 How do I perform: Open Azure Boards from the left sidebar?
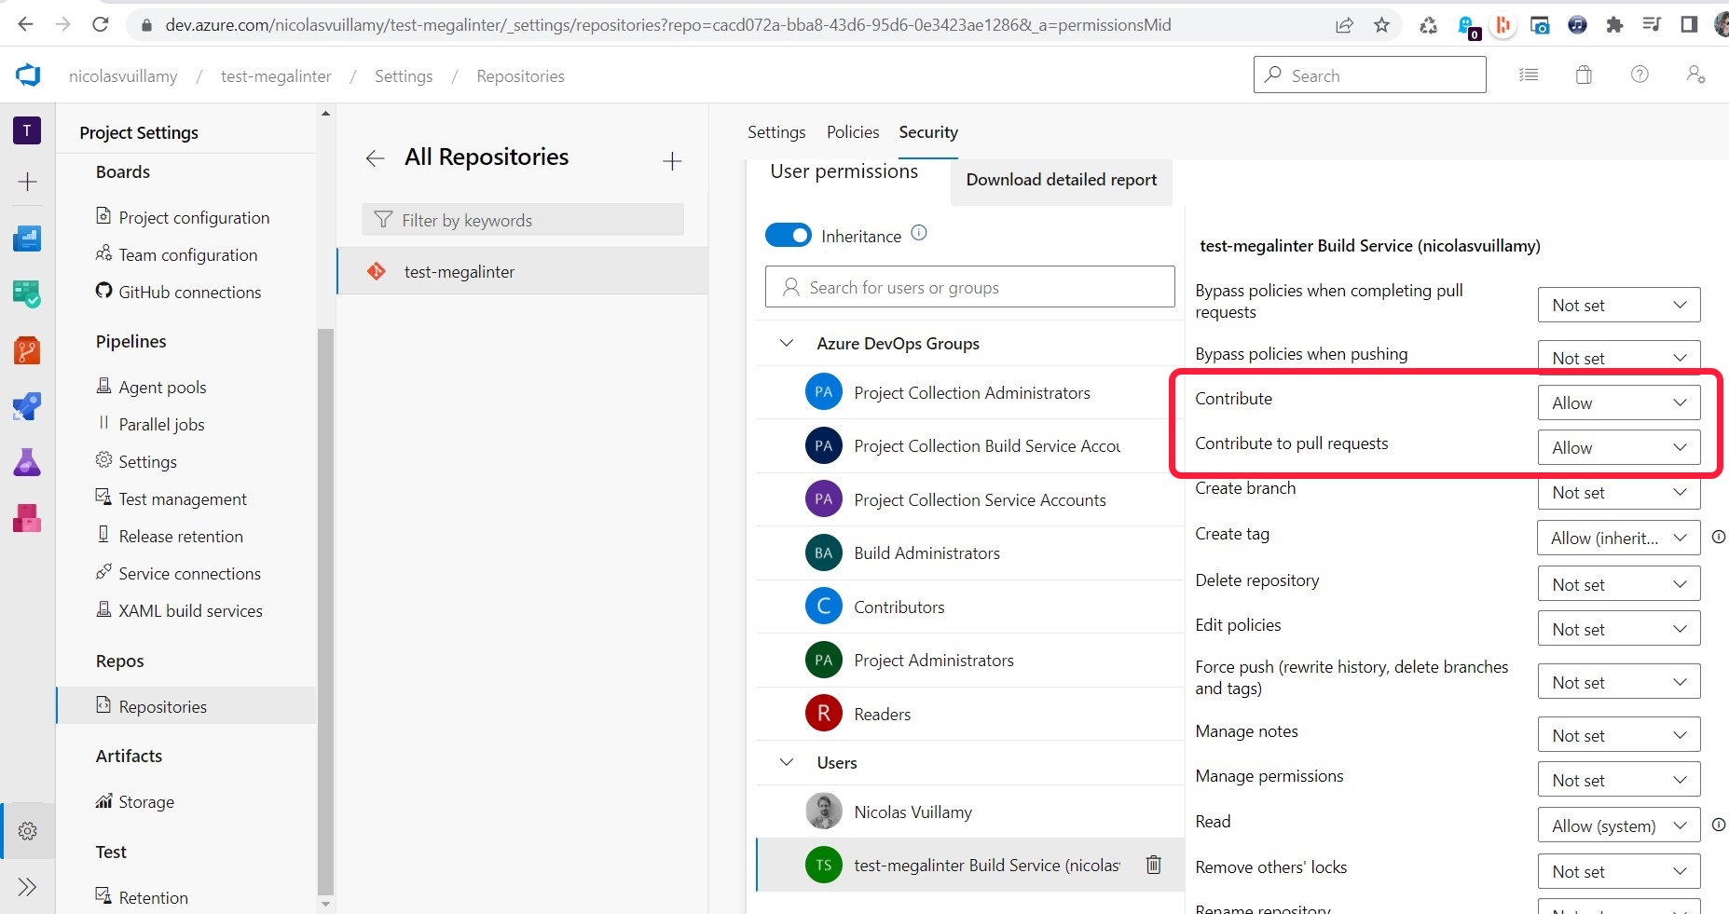point(27,239)
